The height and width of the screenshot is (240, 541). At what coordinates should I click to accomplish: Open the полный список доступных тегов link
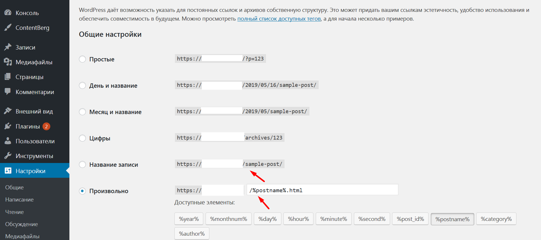[x=279, y=19]
